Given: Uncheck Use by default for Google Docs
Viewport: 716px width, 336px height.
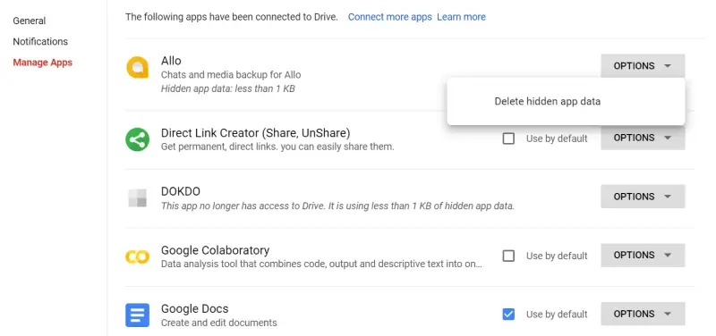Looking at the screenshot, I should 508,315.
